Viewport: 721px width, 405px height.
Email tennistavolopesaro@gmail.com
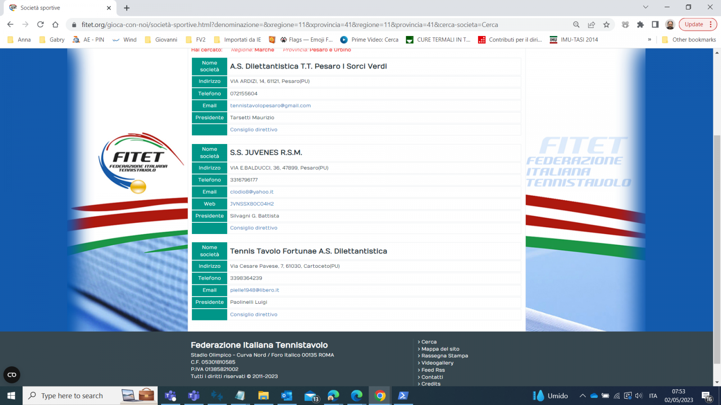click(270, 106)
